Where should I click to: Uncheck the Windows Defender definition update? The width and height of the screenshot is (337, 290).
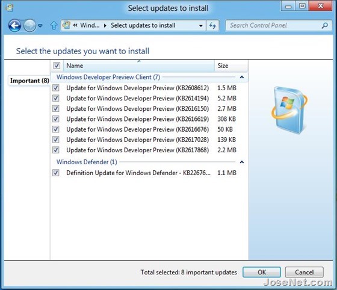pos(55,173)
